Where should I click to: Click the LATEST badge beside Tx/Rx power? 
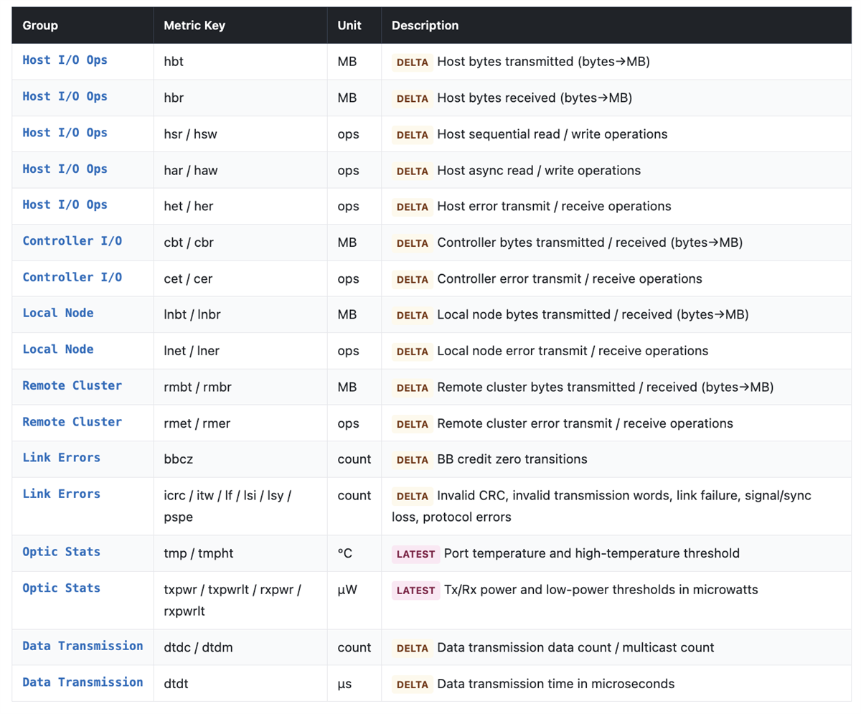tap(415, 591)
